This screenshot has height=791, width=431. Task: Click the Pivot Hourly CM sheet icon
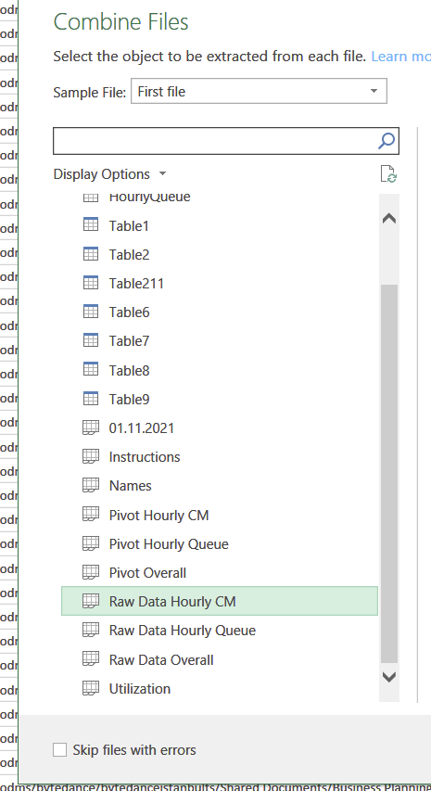point(90,515)
